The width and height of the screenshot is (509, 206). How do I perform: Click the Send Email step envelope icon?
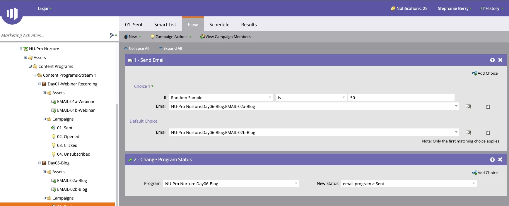pyautogui.click(x=130, y=60)
